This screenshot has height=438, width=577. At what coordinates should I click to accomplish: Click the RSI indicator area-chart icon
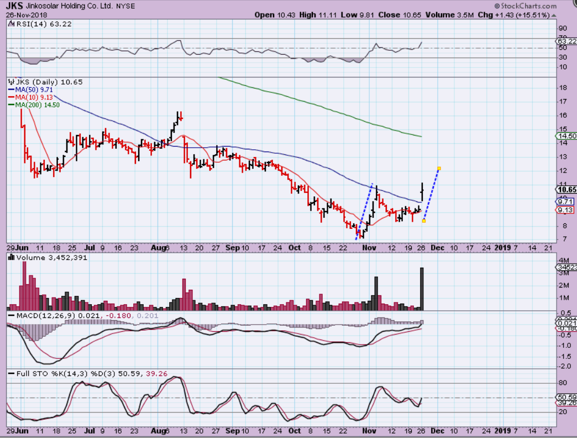pos(11,24)
